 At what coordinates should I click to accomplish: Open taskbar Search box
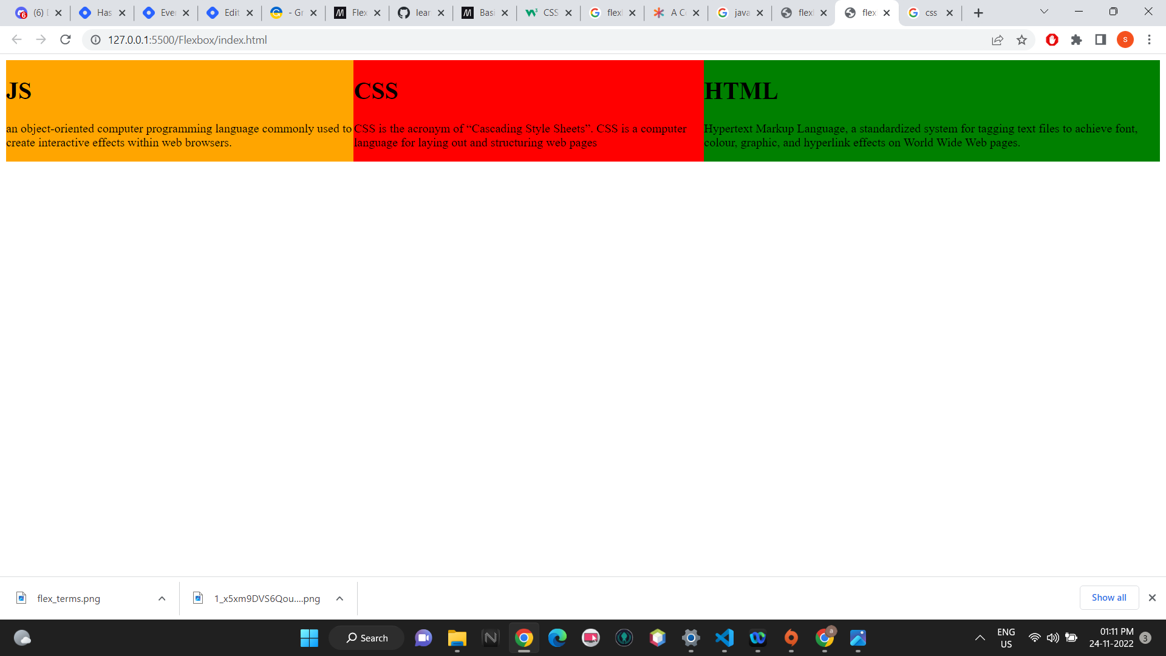point(366,638)
